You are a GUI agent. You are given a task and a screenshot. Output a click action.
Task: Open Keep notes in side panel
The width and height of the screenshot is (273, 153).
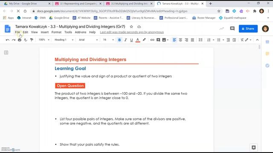267,54
